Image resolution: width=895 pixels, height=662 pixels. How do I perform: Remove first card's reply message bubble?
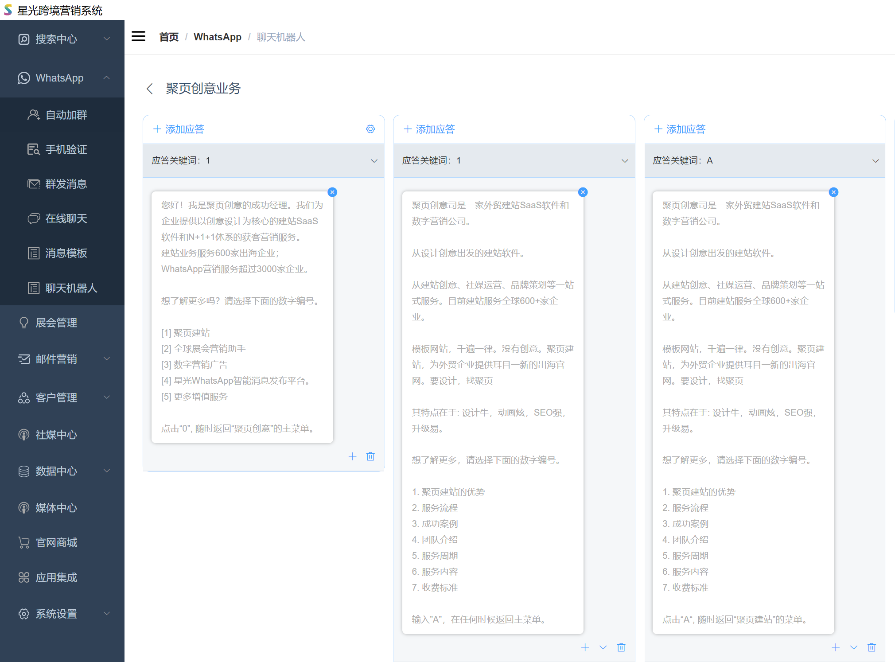pyautogui.click(x=332, y=192)
